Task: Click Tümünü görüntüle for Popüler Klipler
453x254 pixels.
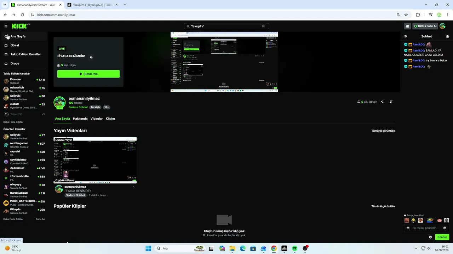Action: (x=383, y=206)
